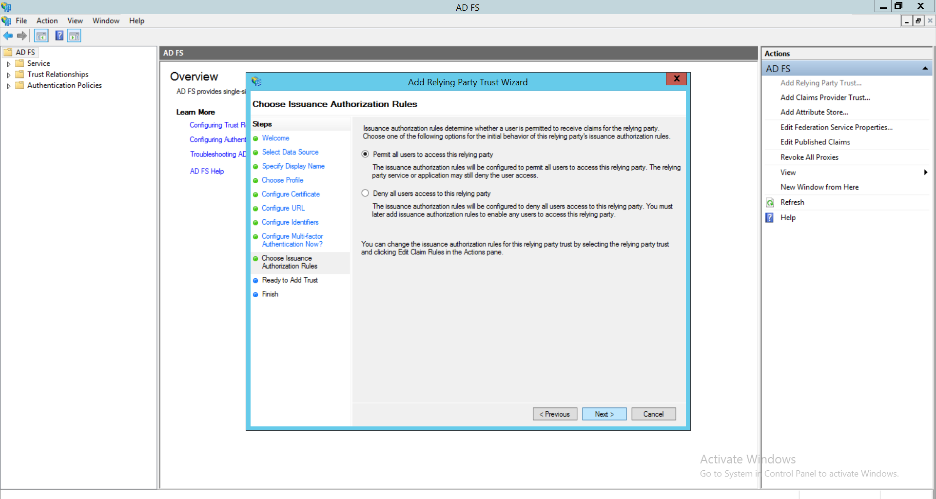Select Deny all users access to this relying party
The width and height of the screenshot is (936, 499).
(x=365, y=193)
